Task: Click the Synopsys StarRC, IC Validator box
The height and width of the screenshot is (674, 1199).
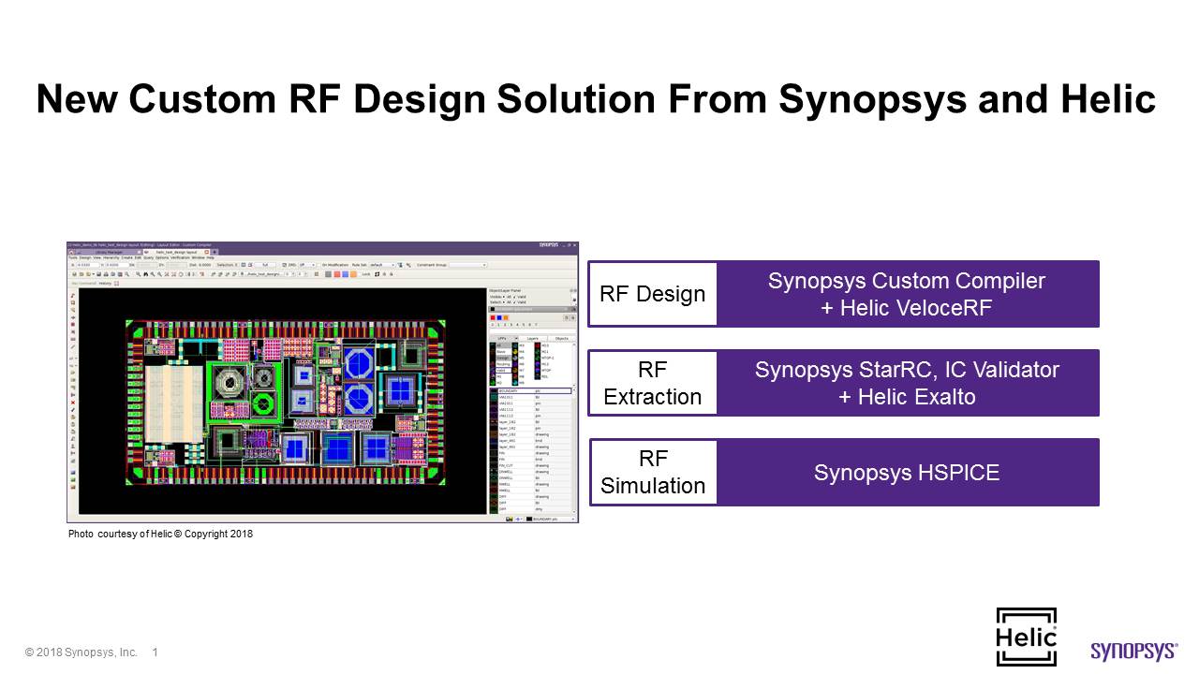Action: click(907, 383)
